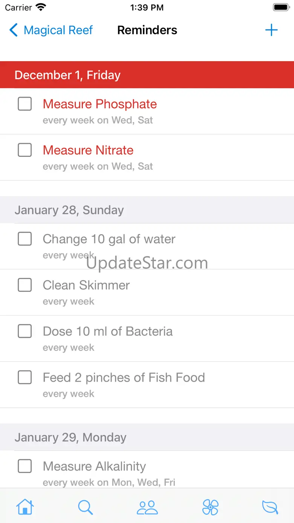Tick the Clean Skimmer checkbox
The width and height of the screenshot is (294, 523).
click(25, 285)
